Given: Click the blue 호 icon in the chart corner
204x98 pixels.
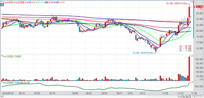Looking at the screenshot, I should (x=2, y=5).
